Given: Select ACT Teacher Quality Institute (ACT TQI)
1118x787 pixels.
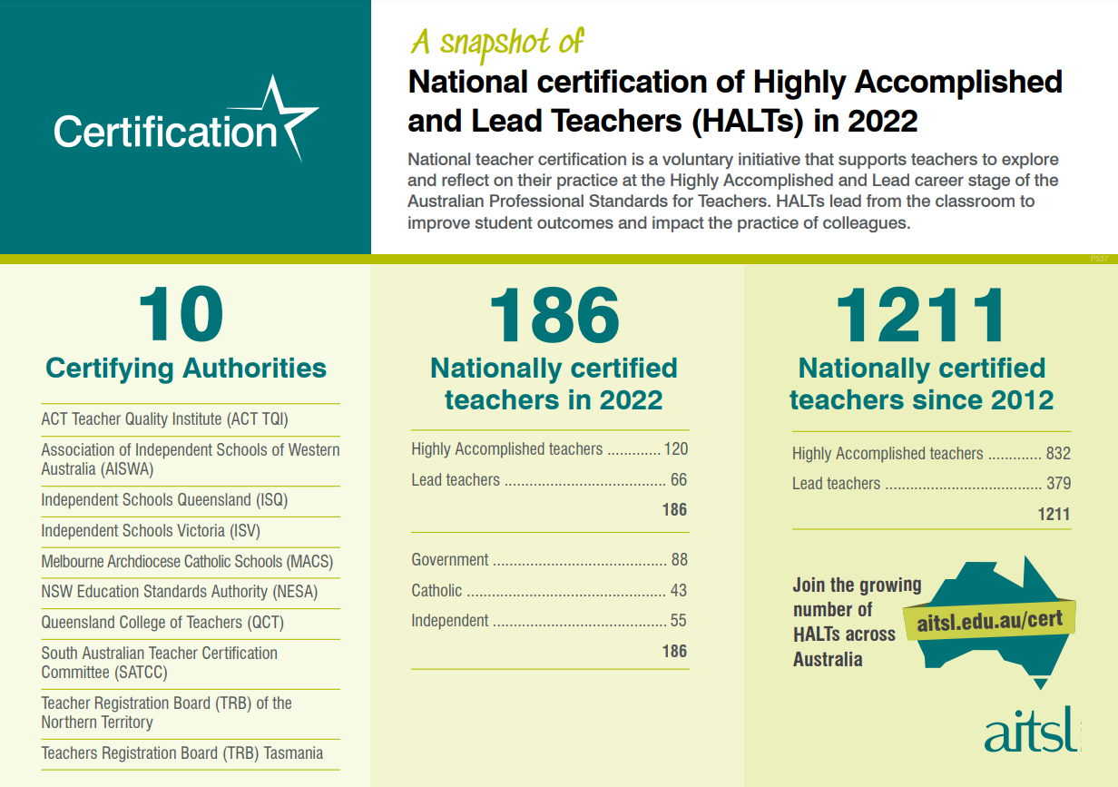Looking at the screenshot, I should (x=164, y=418).
